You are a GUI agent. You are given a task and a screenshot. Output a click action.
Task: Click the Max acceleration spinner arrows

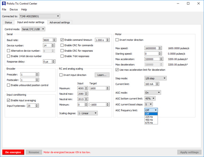pyautogui.click(x=161, y=59)
